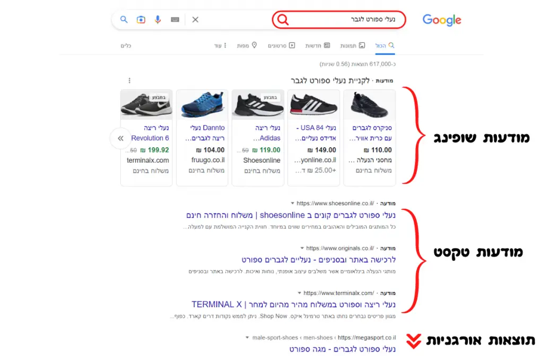Open the black sneaker thumbnail for סניקרס לגברים
Viewport: 543px width, 356px height.
[x=370, y=105]
